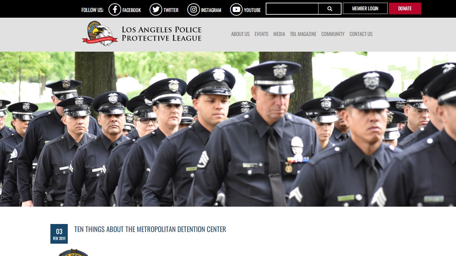The width and height of the screenshot is (456, 256).
Task: Open the Events menu
Action: point(261,34)
